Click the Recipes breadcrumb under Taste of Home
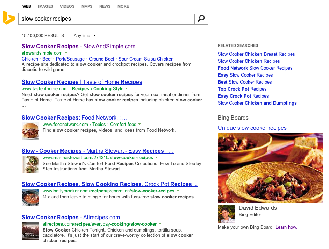The width and height of the screenshot is (329, 249). (80, 88)
